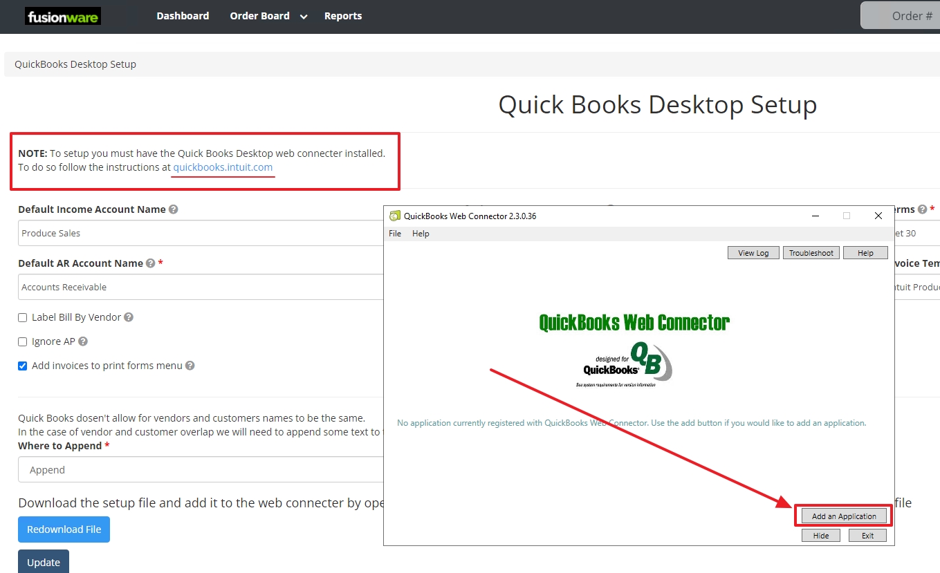The height and width of the screenshot is (573, 940).
Task: Check the Ignore AP checkbox
Action: pos(23,342)
